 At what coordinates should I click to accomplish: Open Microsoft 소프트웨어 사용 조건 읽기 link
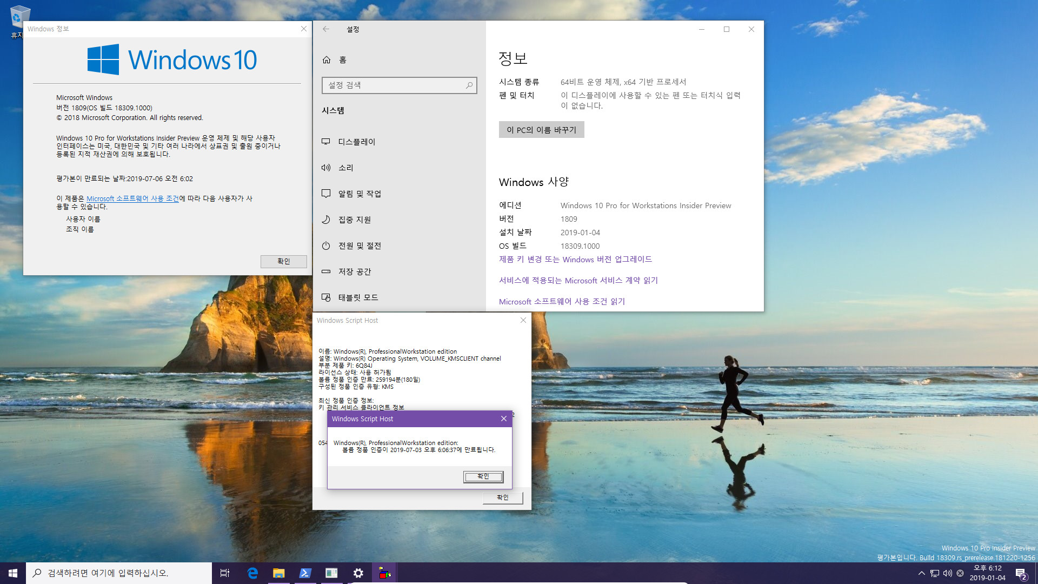[x=562, y=302]
